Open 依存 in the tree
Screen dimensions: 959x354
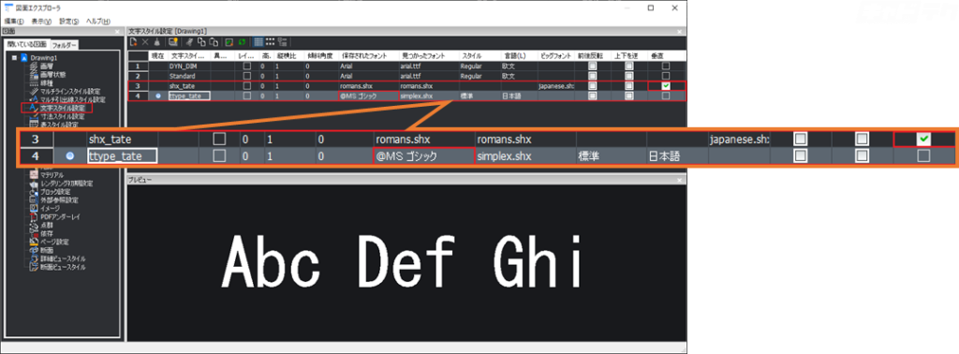tap(47, 233)
